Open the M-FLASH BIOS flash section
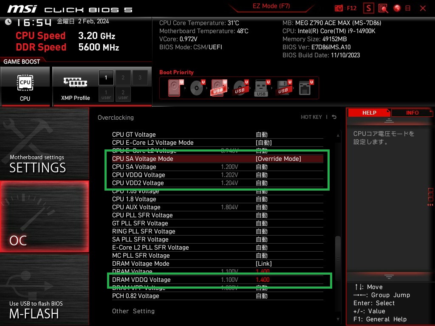 tap(44, 289)
